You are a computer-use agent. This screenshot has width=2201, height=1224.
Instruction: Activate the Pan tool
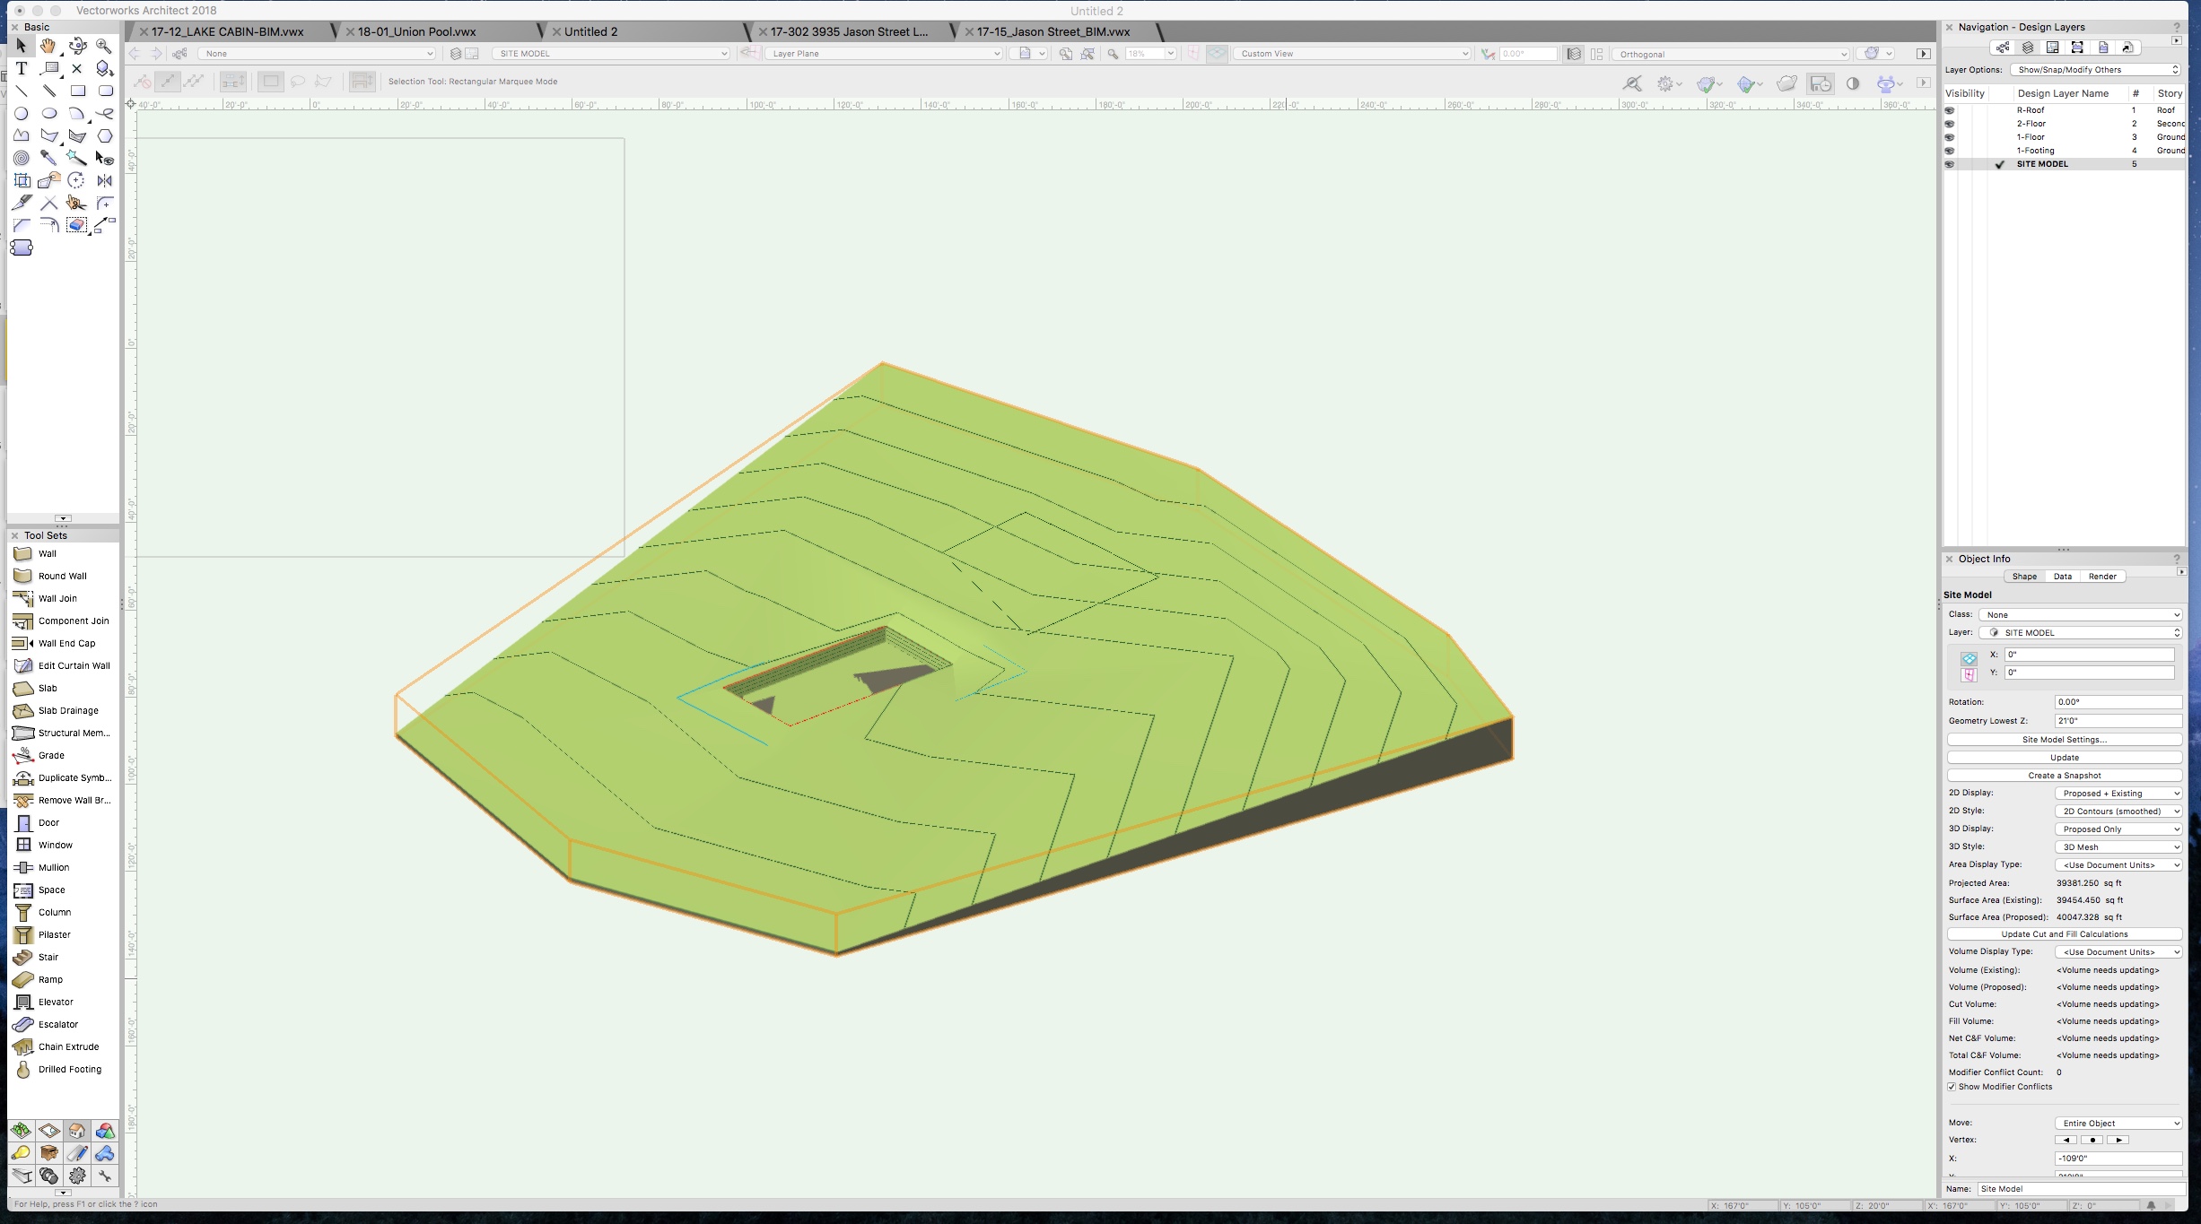tap(48, 46)
